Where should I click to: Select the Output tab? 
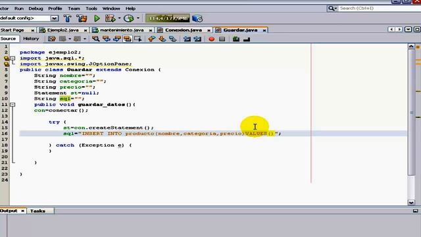click(x=9, y=211)
